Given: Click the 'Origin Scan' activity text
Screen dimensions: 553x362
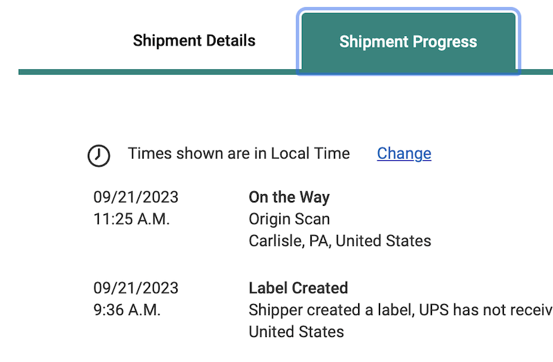Looking at the screenshot, I should [x=289, y=219].
